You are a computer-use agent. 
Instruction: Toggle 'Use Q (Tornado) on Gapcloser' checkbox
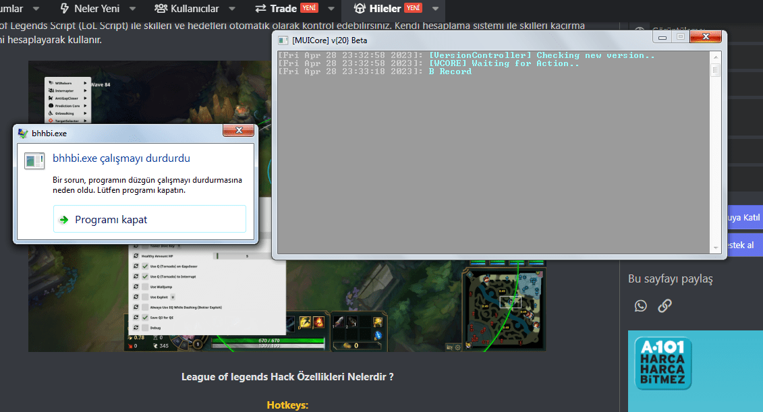145,266
